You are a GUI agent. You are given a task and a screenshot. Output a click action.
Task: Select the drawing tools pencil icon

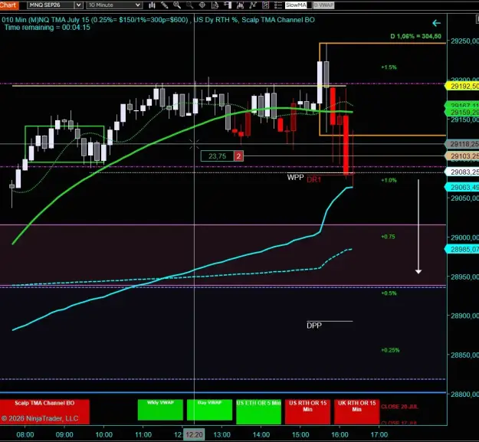click(x=164, y=5)
